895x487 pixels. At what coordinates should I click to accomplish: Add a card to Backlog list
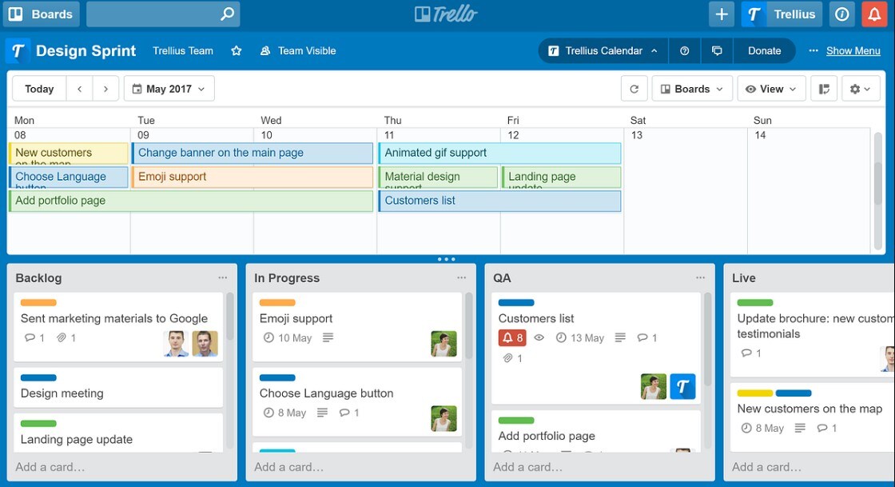pyautogui.click(x=50, y=467)
